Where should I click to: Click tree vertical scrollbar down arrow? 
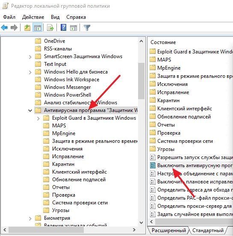[141, 222]
